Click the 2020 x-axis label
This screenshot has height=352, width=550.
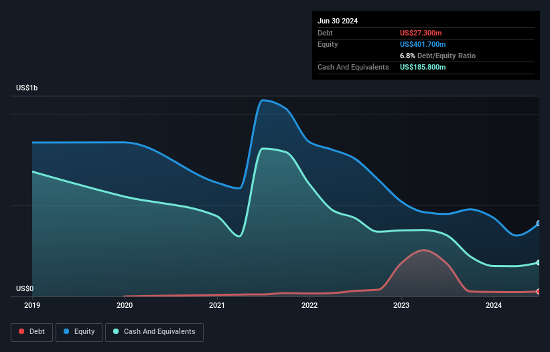[x=125, y=305]
